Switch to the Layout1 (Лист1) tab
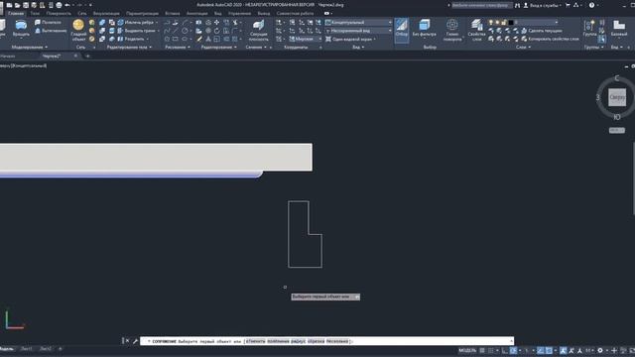The image size is (635, 357). coord(27,348)
